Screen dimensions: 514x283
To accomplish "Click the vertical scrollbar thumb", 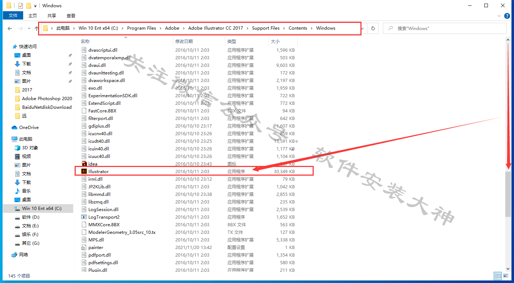I will pos(509,194).
